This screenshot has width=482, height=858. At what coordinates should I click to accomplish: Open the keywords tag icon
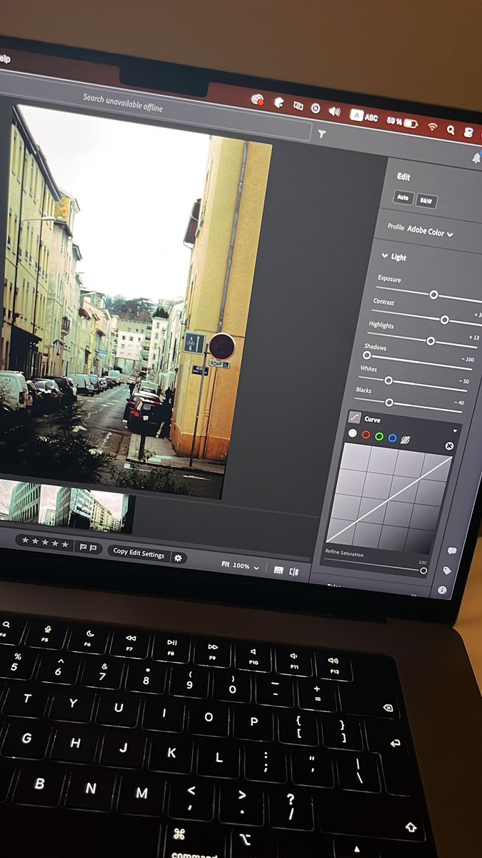pyautogui.click(x=447, y=571)
